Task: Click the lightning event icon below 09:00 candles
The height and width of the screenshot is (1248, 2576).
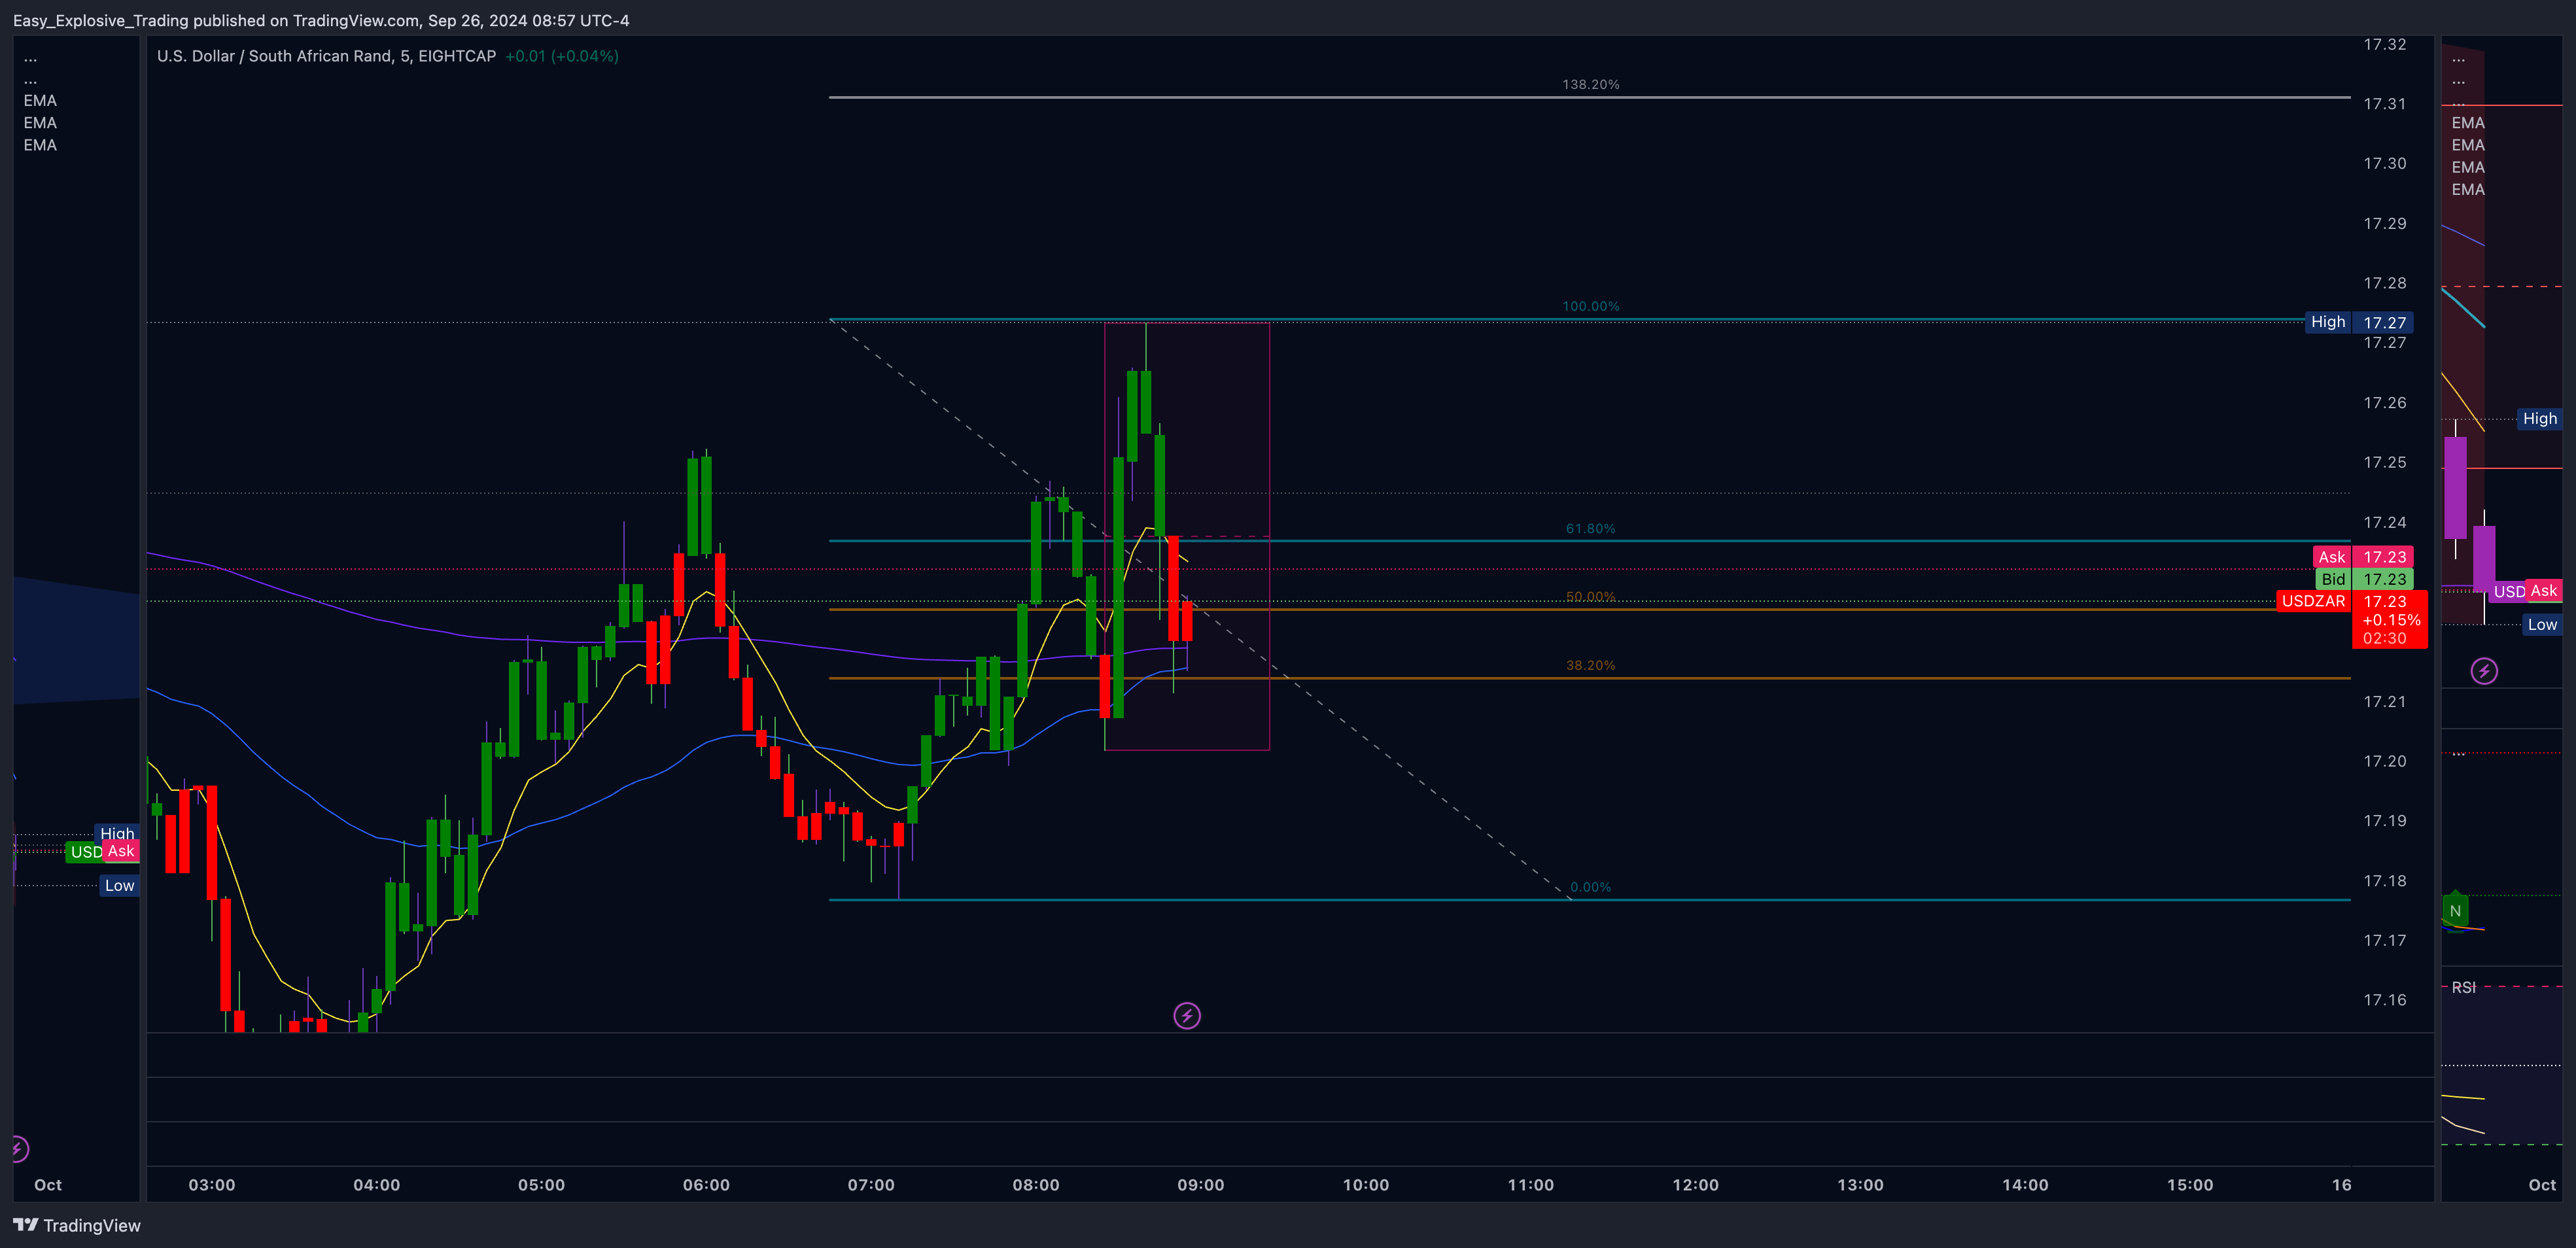Action: tap(1186, 1016)
